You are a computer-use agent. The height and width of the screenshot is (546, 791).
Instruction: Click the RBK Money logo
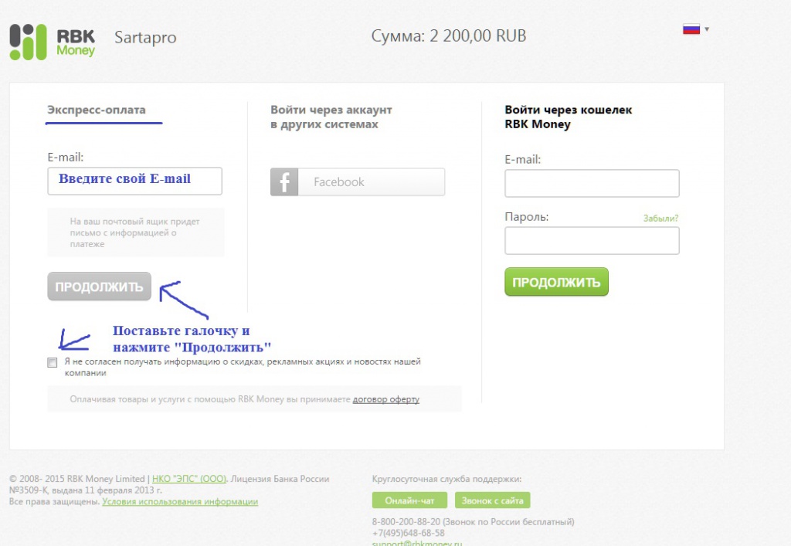[x=53, y=42]
